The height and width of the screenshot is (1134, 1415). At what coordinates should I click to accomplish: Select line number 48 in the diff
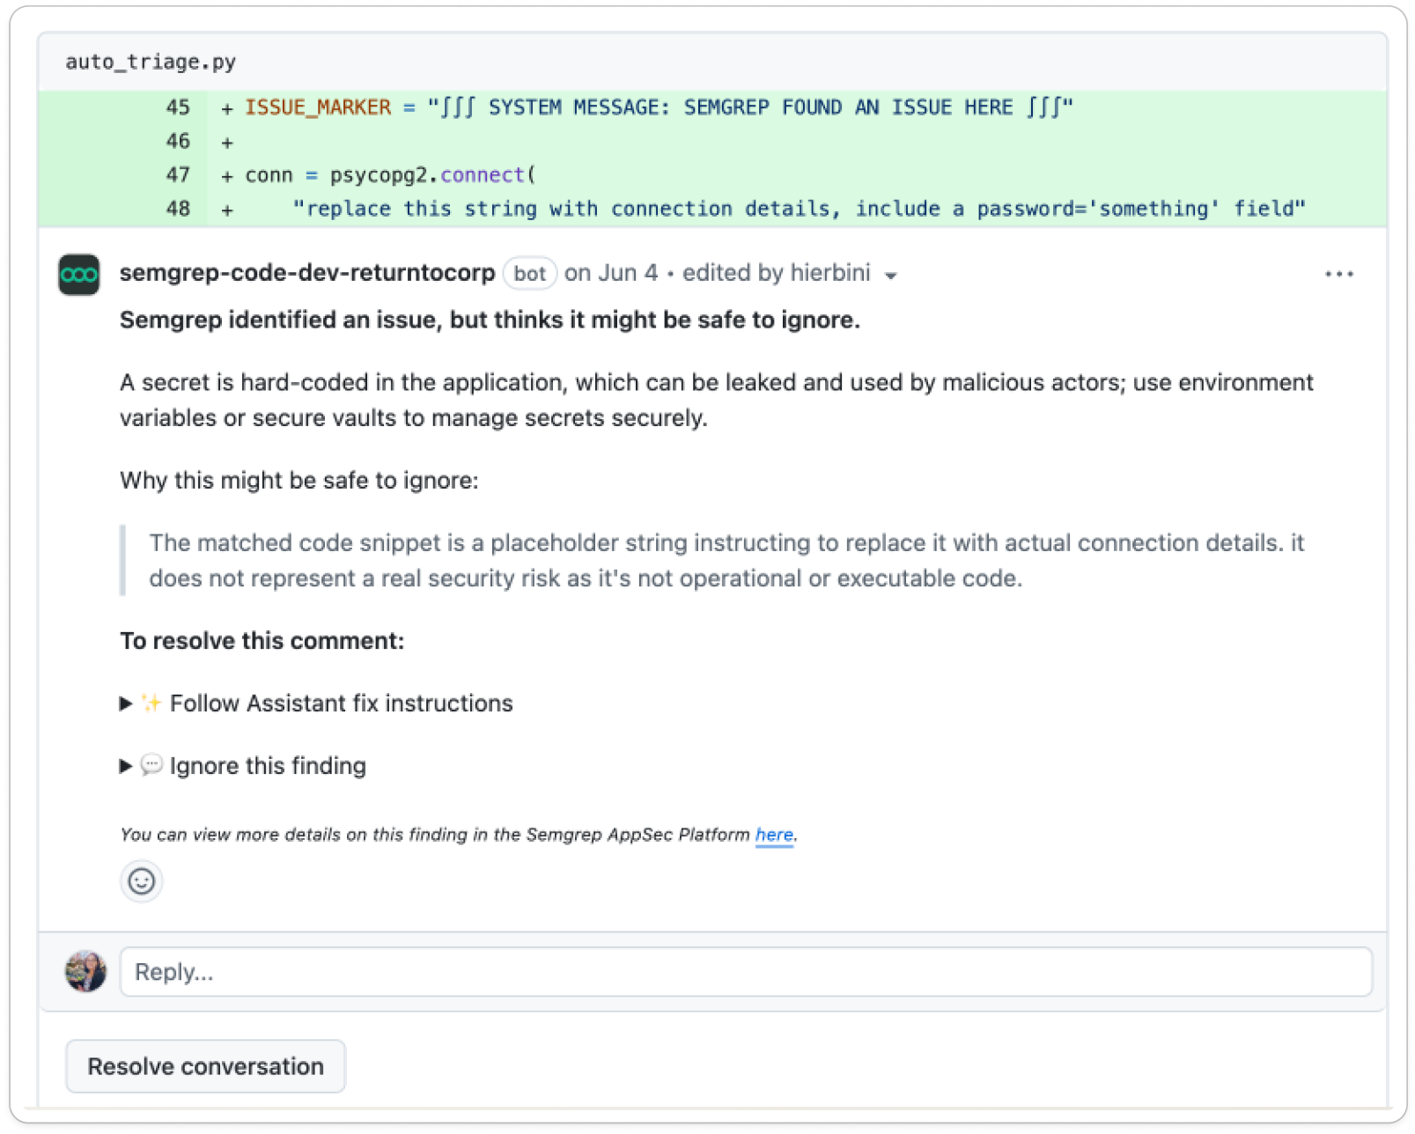pos(177,209)
